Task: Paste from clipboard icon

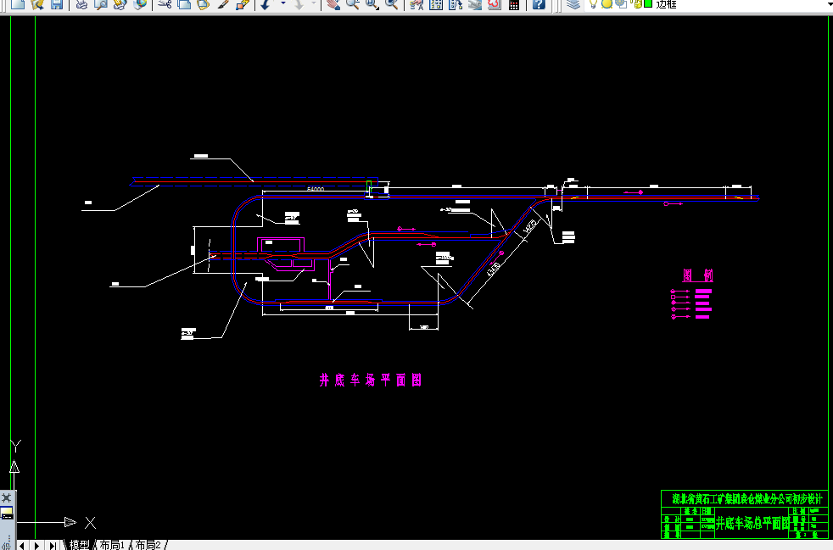Action: [204, 4]
